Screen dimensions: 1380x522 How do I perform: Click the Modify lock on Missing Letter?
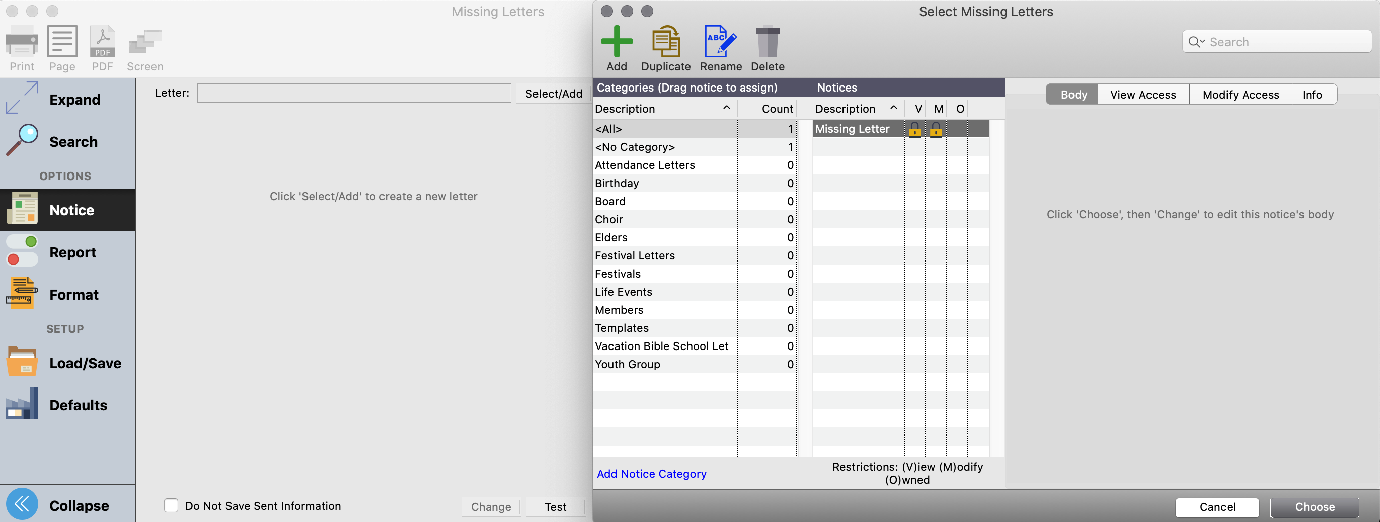point(936,129)
